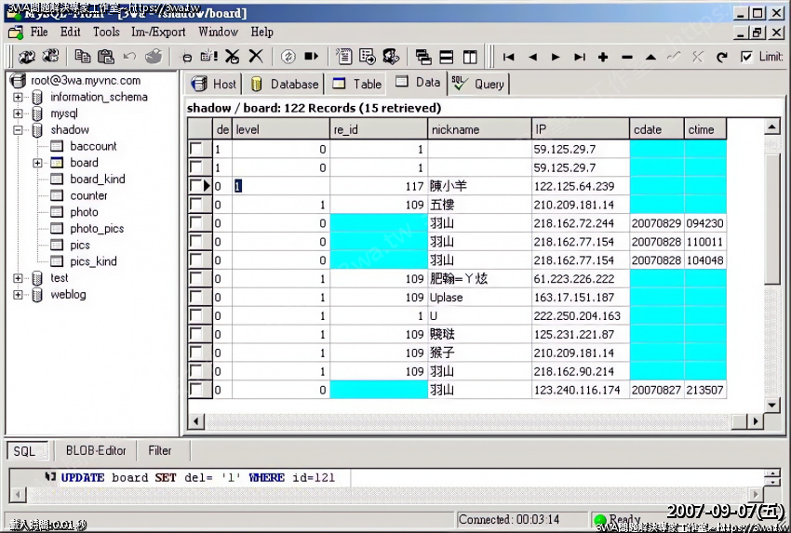Click the first record navigation button
This screenshot has width=791, height=533.
click(x=509, y=57)
